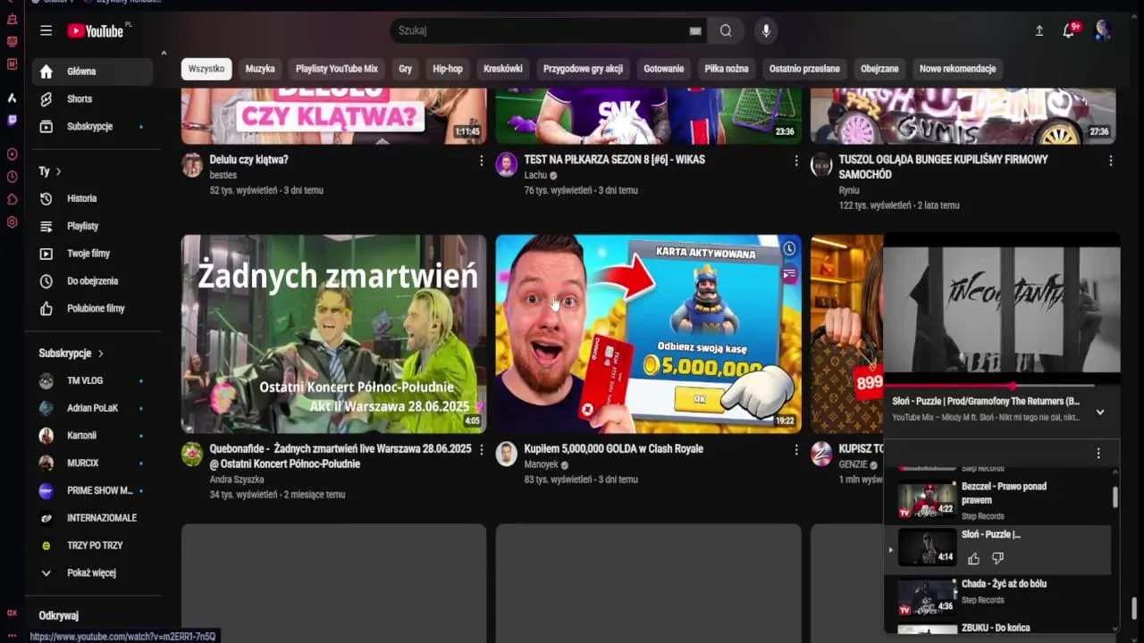Like Słoń - Puzzle in playlist
The width and height of the screenshot is (1144, 643).
974,558
